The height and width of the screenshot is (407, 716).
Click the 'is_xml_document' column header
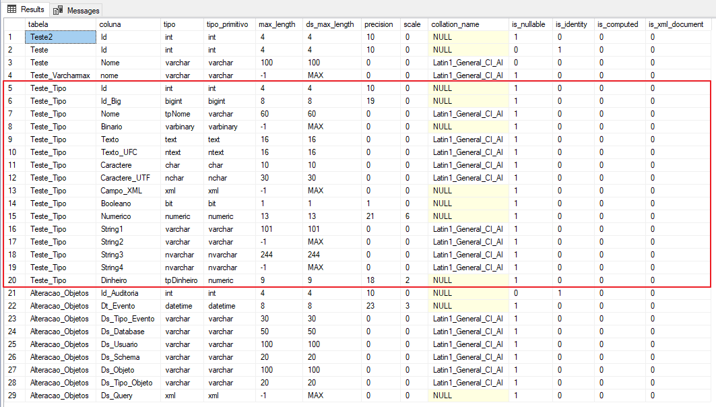(678, 24)
